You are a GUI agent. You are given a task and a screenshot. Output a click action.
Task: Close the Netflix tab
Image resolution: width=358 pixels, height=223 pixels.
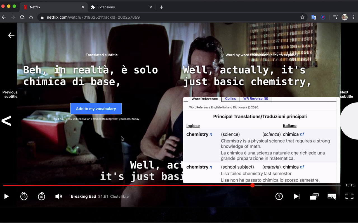coord(83,7)
